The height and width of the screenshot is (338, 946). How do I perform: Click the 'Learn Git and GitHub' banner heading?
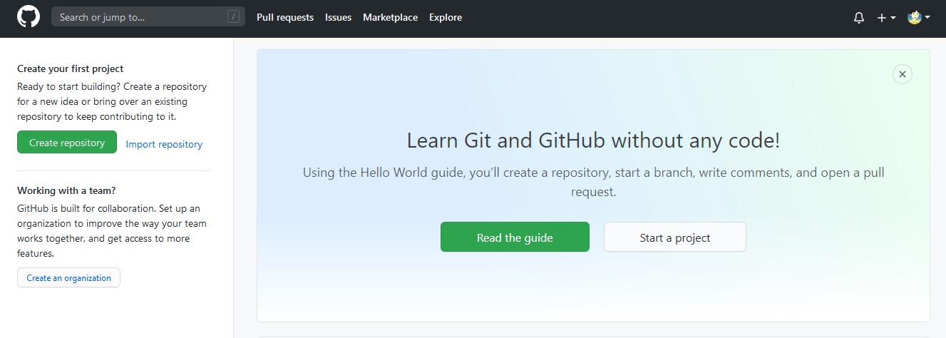click(593, 140)
